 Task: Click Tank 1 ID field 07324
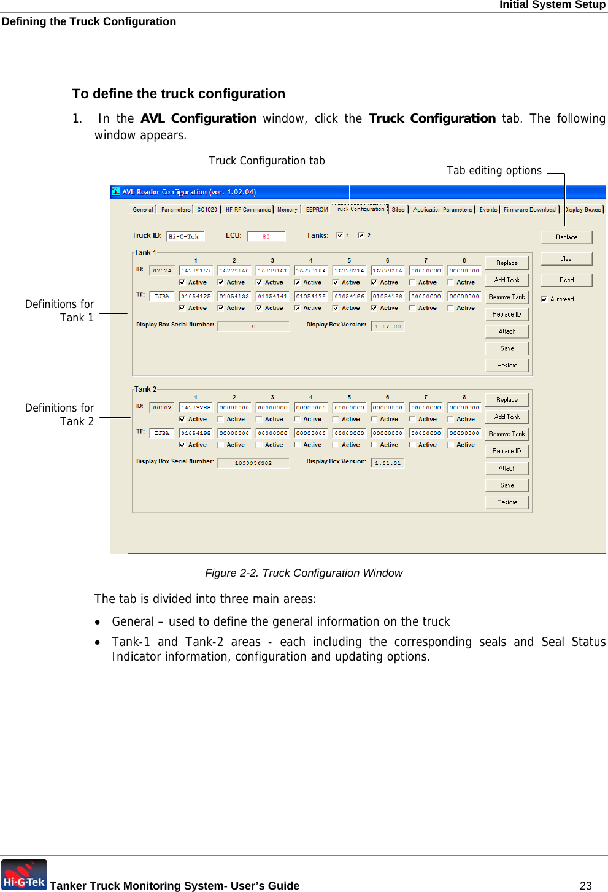coord(163,271)
